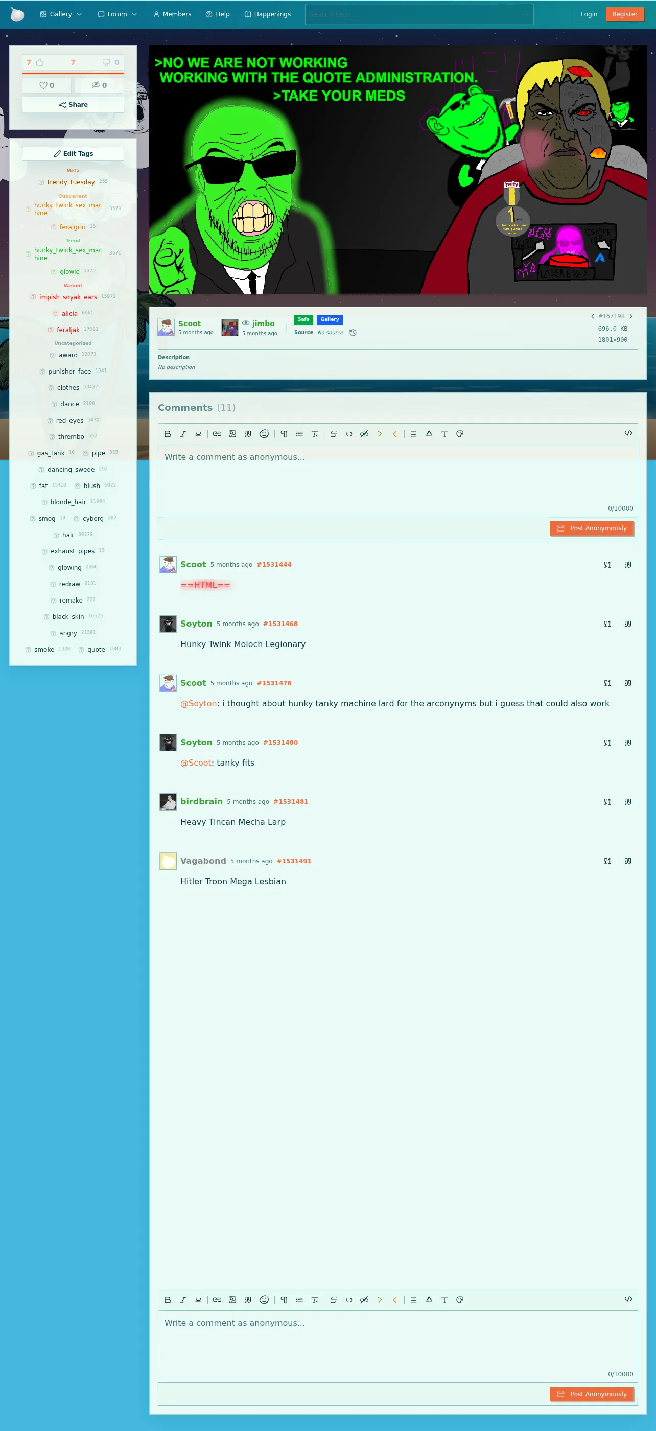656x1431 pixels.
Task: Upvote the post with thumbs up
Action: point(36,62)
